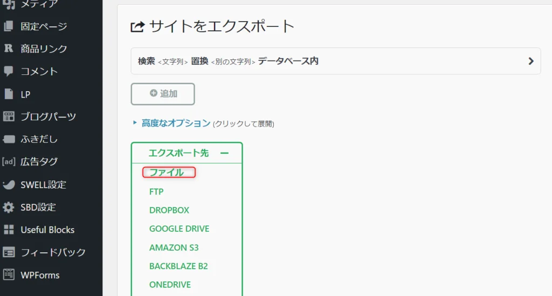
Task: Select AMAZON S3 export destination
Action: pos(174,247)
